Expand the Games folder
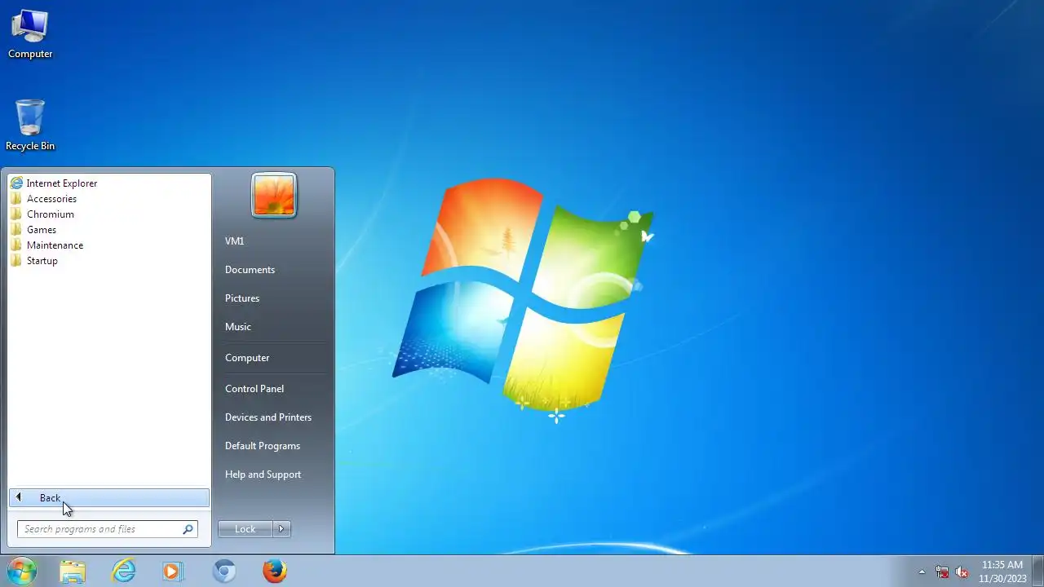Screen dimensions: 1044x587 click(109, 230)
